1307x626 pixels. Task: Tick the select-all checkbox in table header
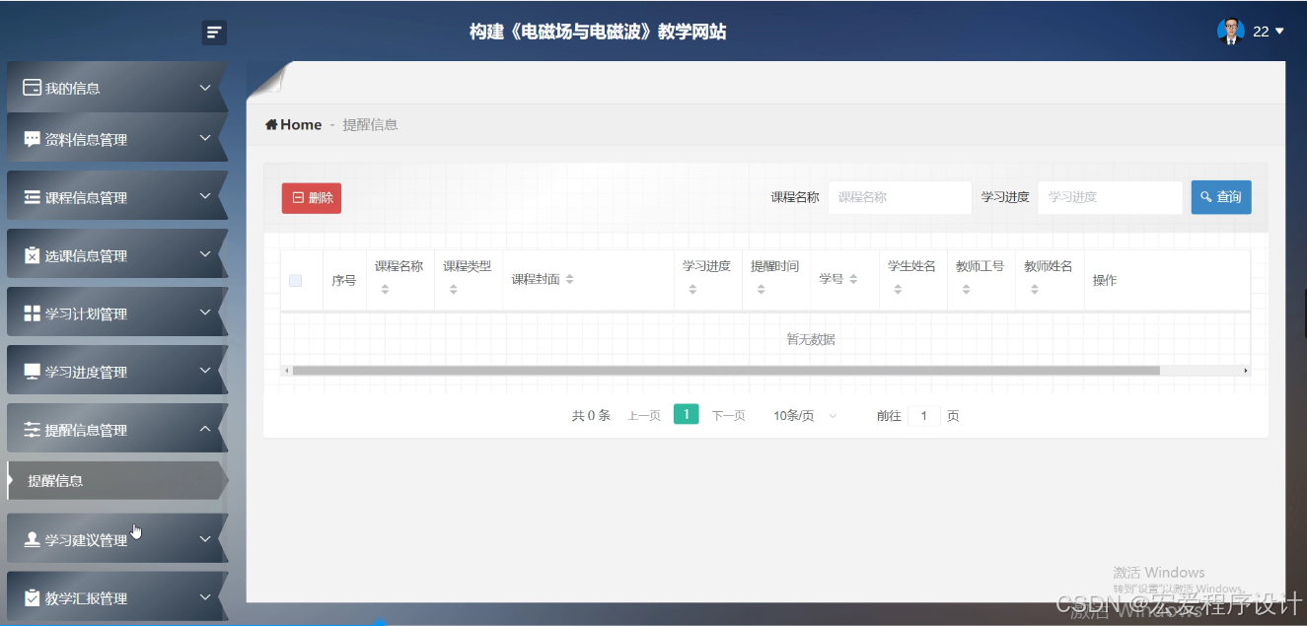(295, 280)
